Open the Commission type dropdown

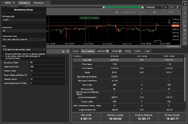coord(24,40)
